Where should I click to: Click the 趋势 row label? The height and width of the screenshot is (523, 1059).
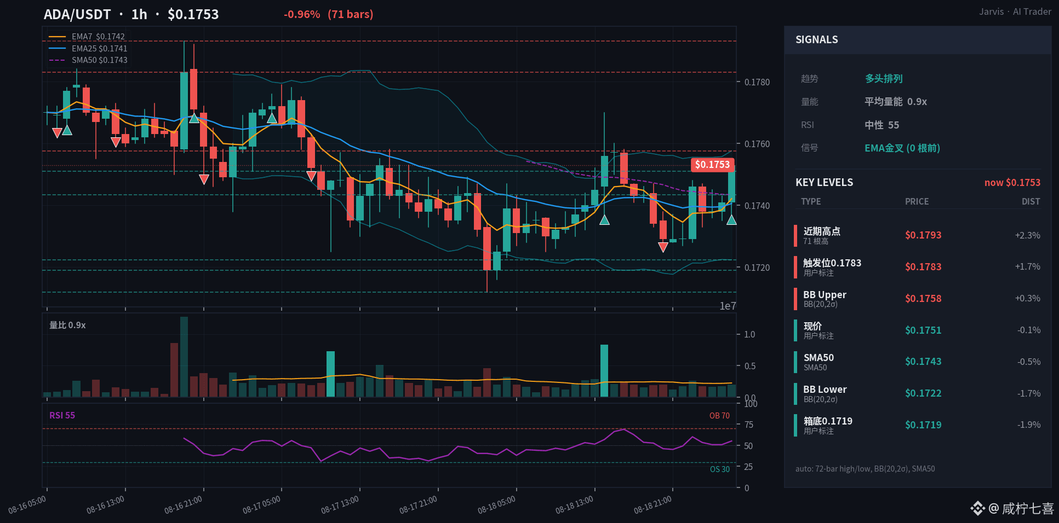click(x=809, y=79)
